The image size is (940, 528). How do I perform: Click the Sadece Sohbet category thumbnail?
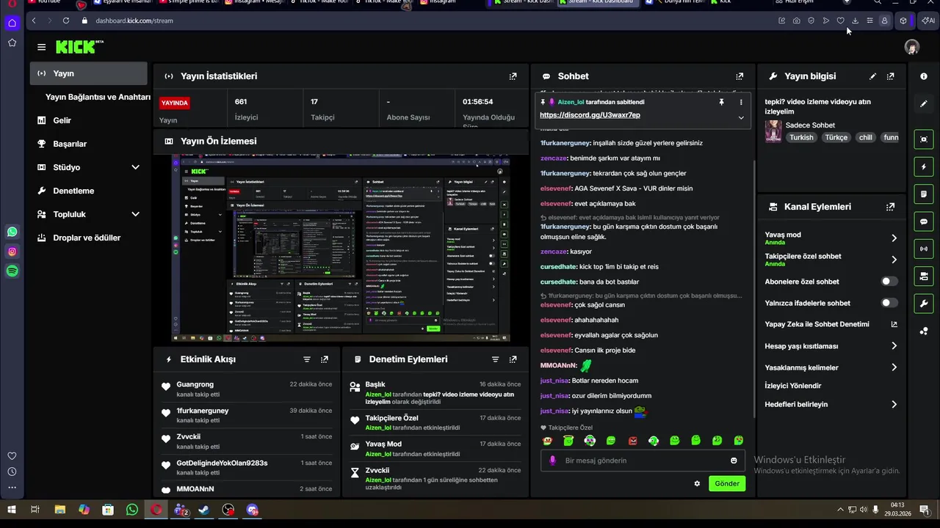773,131
